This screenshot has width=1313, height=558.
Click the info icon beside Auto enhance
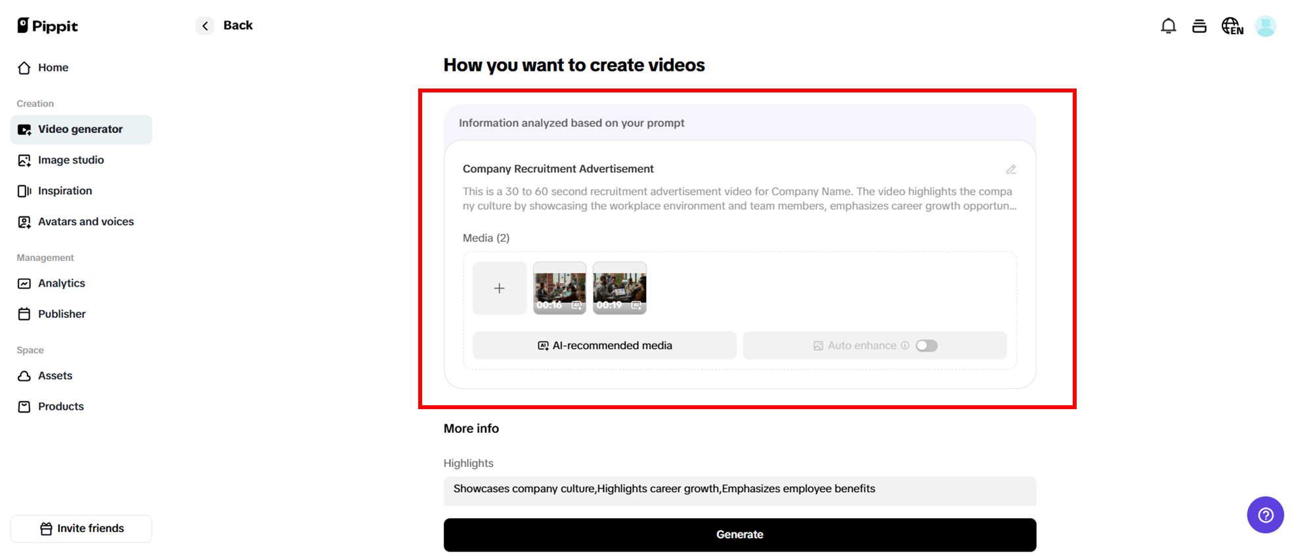coord(905,346)
